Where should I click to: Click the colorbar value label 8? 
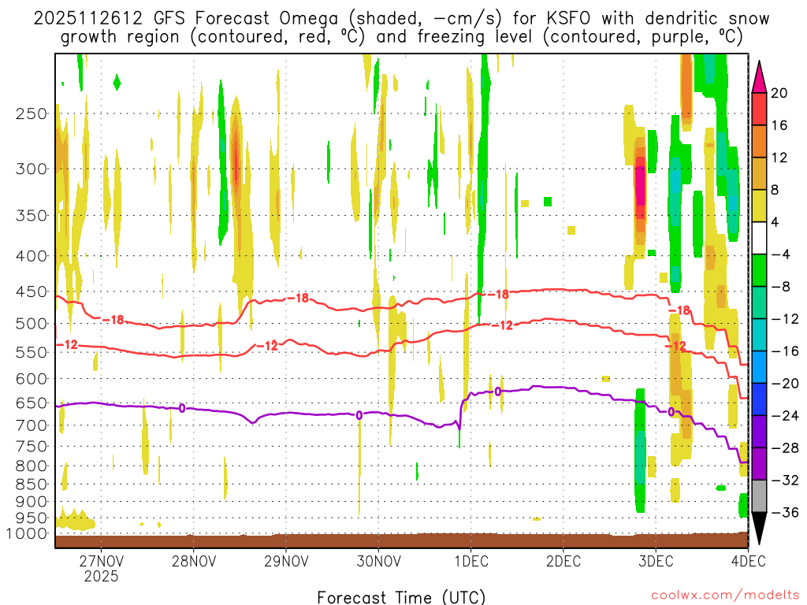[775, 190]
